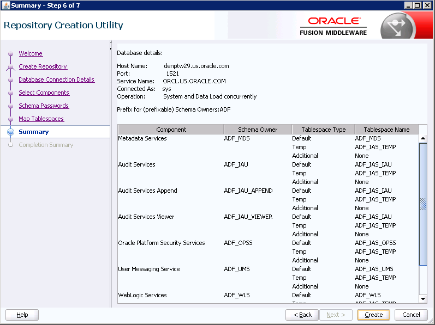
Task: Close the Summary wizard window
Action: tap(427, 5)
